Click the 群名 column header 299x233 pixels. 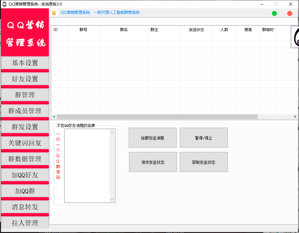(x=124, y=29)
